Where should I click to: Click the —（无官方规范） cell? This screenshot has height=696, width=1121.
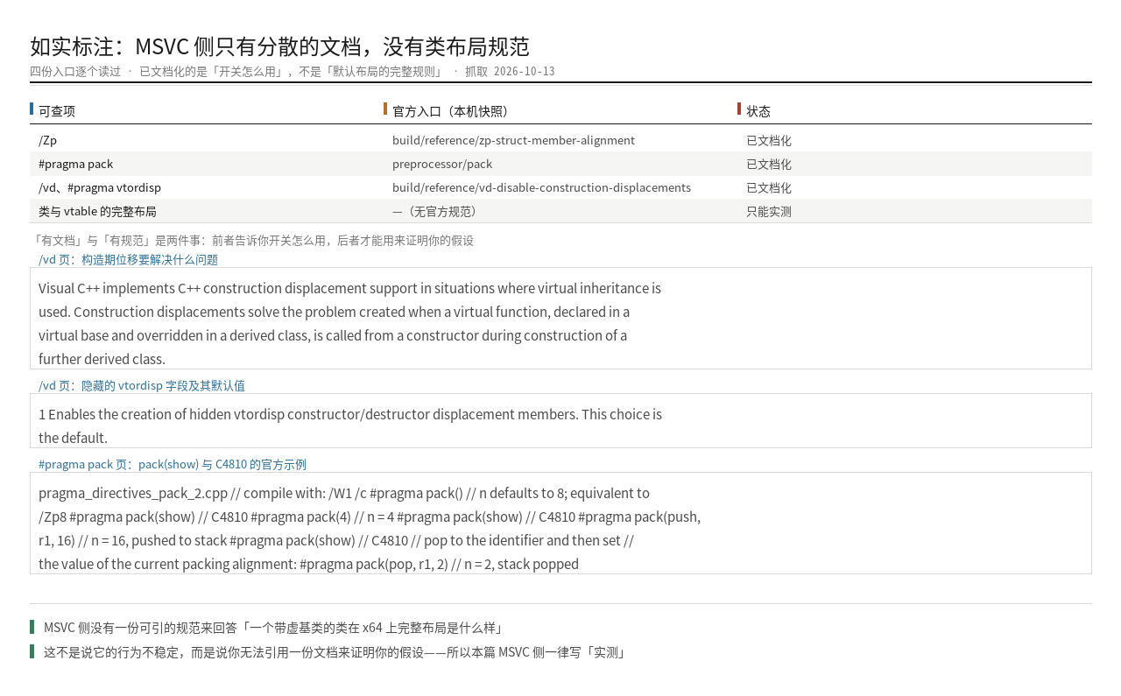click(437, 211)
